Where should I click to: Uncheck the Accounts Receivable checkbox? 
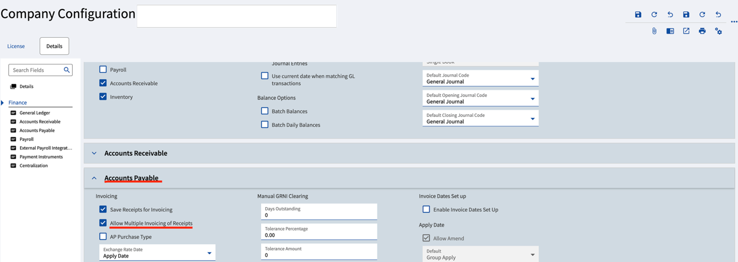pyautogui.click(x=103, y=83)
